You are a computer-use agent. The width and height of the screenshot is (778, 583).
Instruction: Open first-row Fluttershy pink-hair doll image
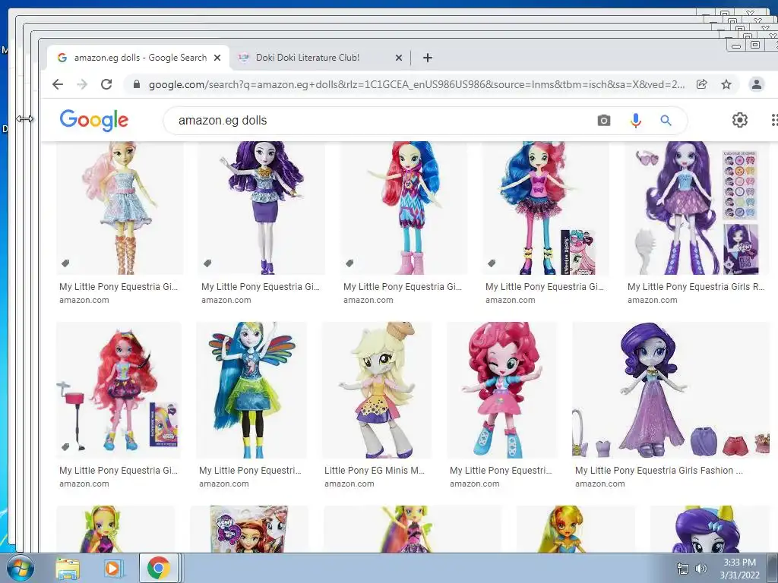119,208
